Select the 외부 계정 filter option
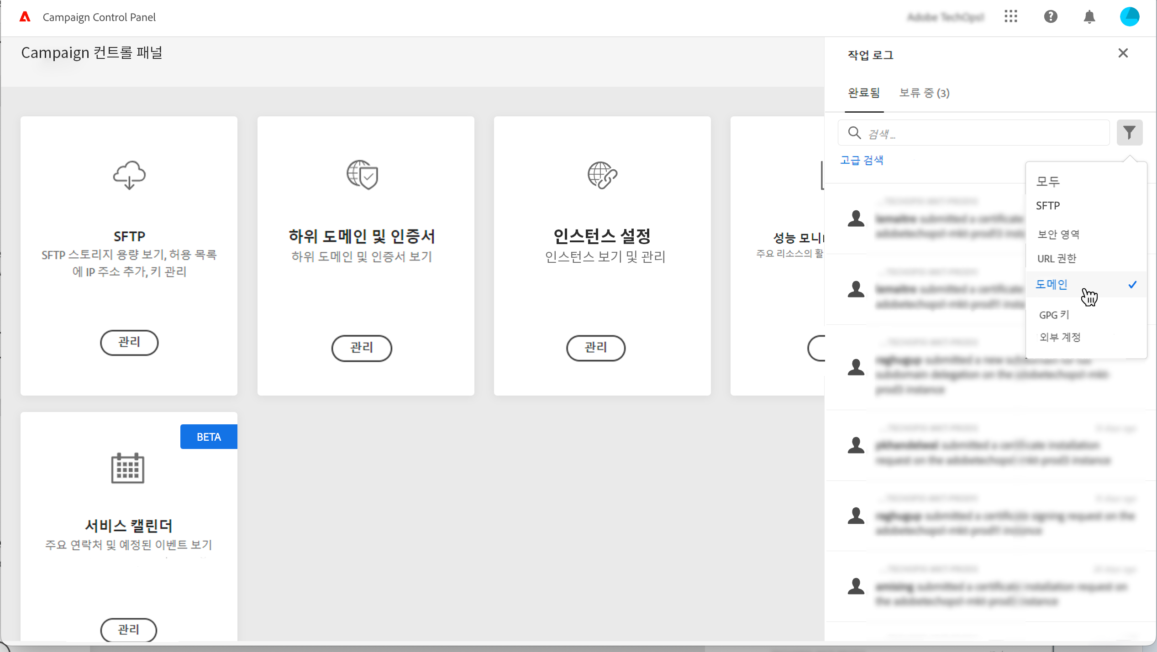Screen dimensions: 1157x652 click(x=1059, y=337)
